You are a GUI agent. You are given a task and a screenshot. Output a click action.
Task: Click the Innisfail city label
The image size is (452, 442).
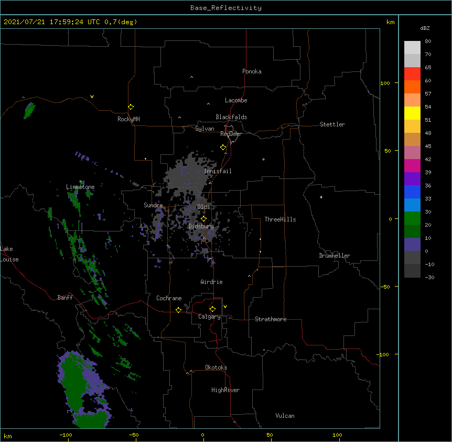coord(218,171)
